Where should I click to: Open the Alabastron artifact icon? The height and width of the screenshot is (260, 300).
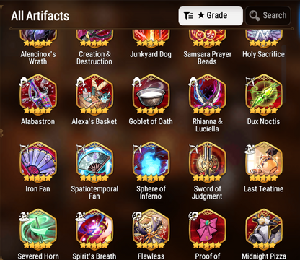tap(38, 95)
